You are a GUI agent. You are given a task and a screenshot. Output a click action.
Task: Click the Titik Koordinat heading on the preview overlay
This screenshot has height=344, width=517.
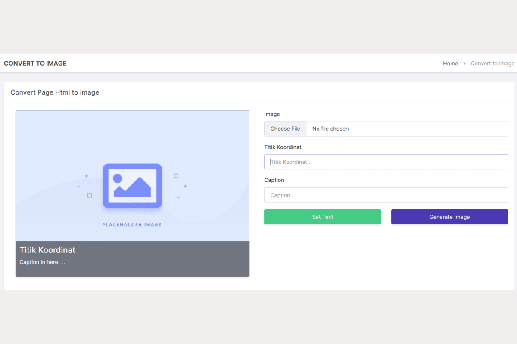tap(47, 250)
